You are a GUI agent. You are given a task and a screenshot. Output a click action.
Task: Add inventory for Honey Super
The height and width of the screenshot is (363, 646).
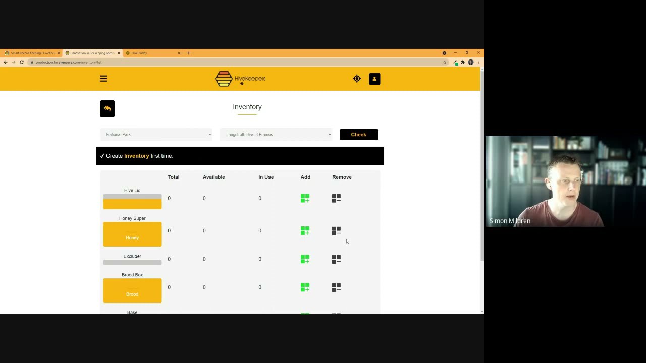(305, 230)
